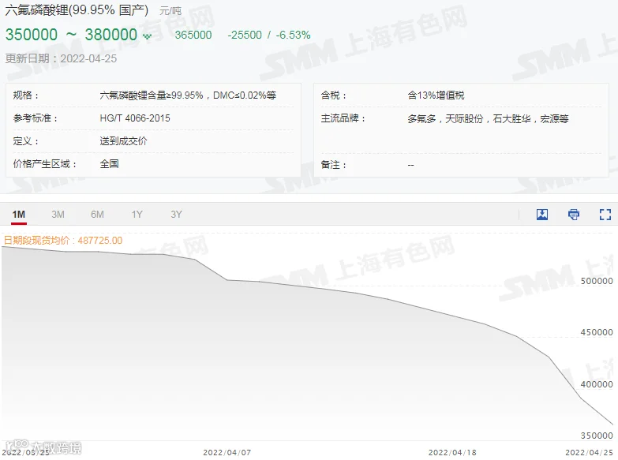The height and width of the screenshot is (460, 618).
Task: Click the 主流品牌 label
Action: pos(343,118)
